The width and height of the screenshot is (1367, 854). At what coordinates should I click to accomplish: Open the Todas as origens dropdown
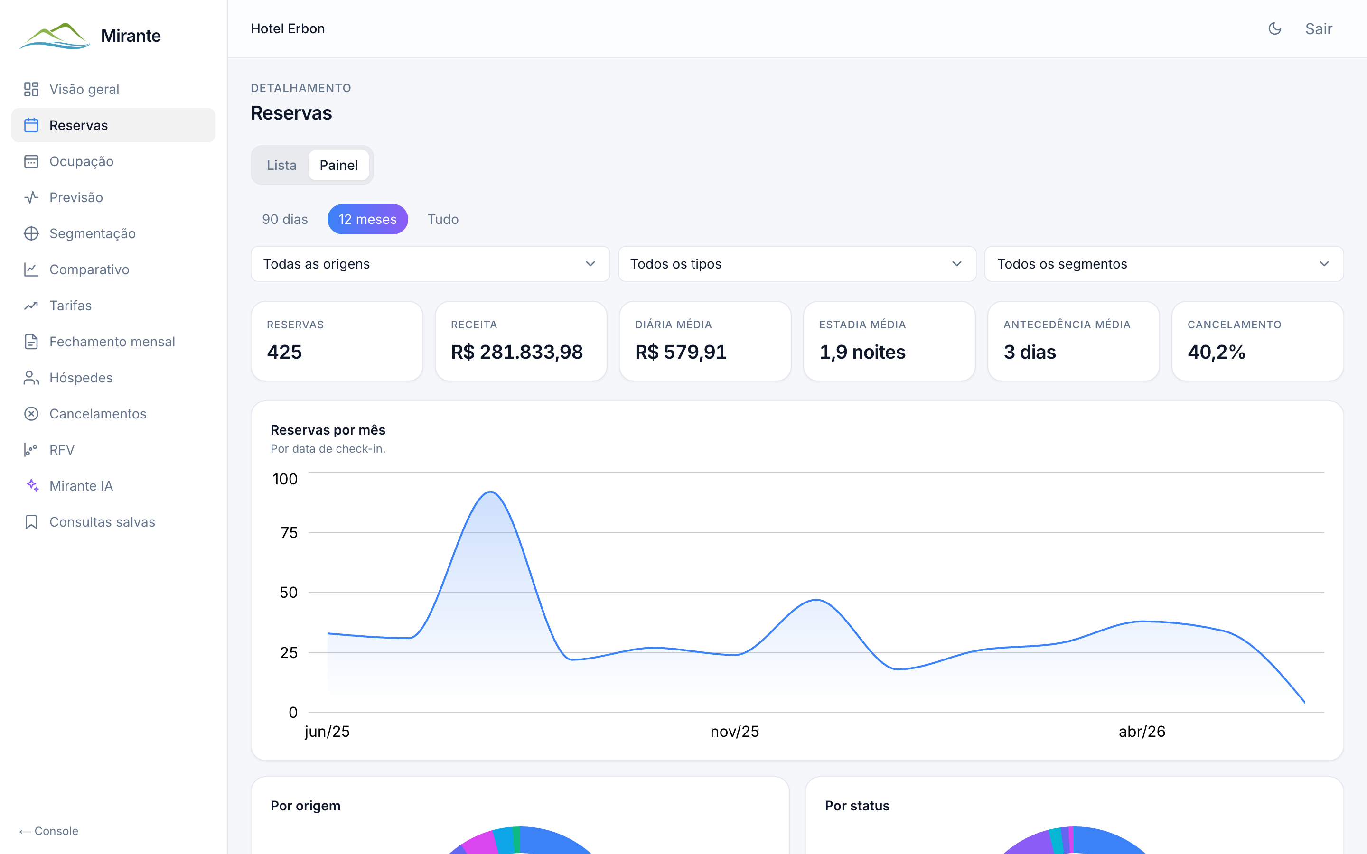point(431,264)
